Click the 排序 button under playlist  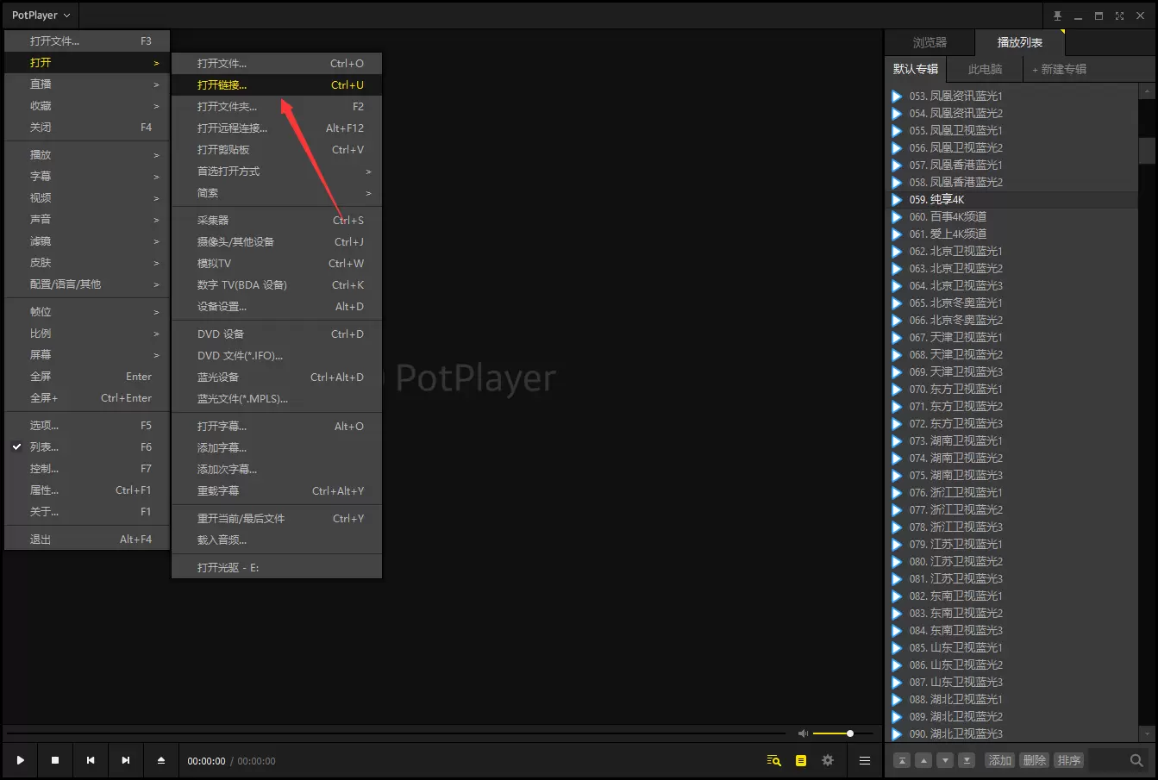(x=1069, y=760)
